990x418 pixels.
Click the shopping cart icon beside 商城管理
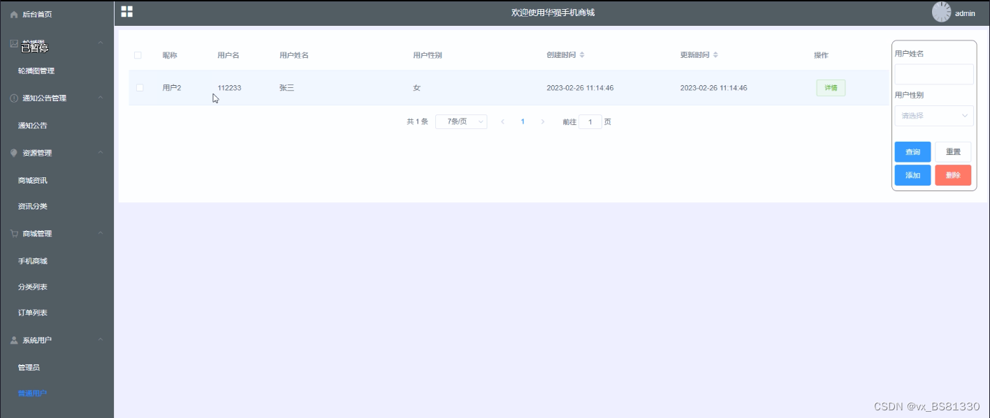[x=14, y=234]
